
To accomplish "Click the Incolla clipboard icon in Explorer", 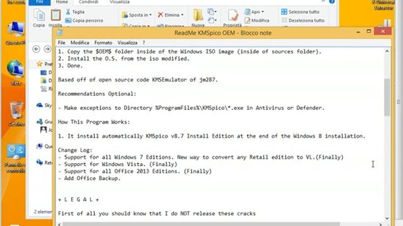I will 55,18.
